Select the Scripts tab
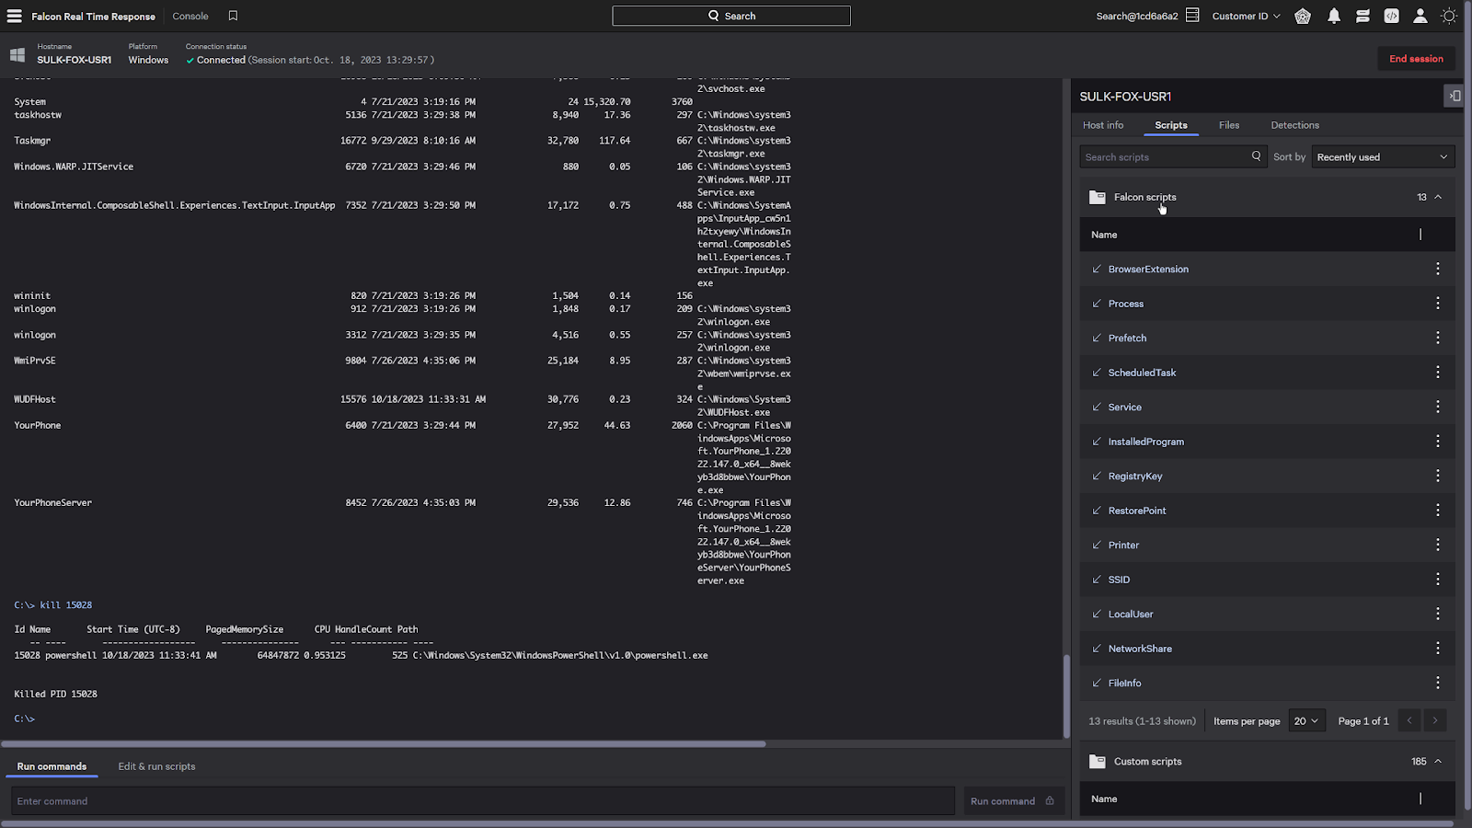1472x828 pixels. [1171, 125]
